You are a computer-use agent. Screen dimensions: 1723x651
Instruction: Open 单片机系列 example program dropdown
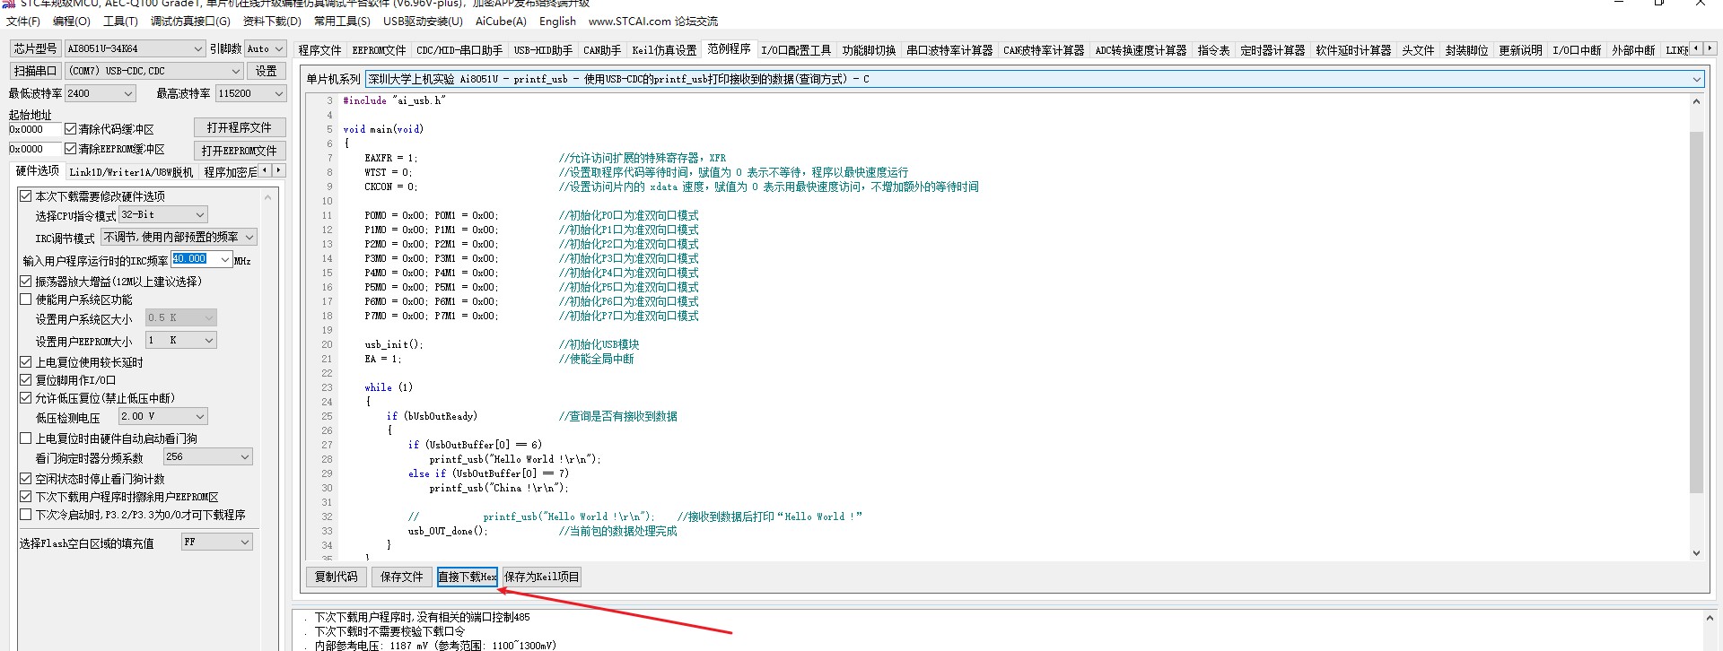click(x=1035, y=79)
